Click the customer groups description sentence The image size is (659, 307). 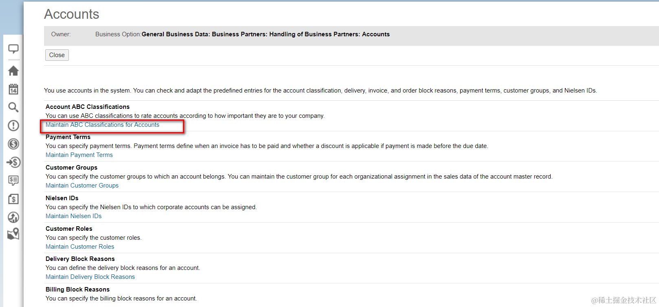tap(299, 177)
